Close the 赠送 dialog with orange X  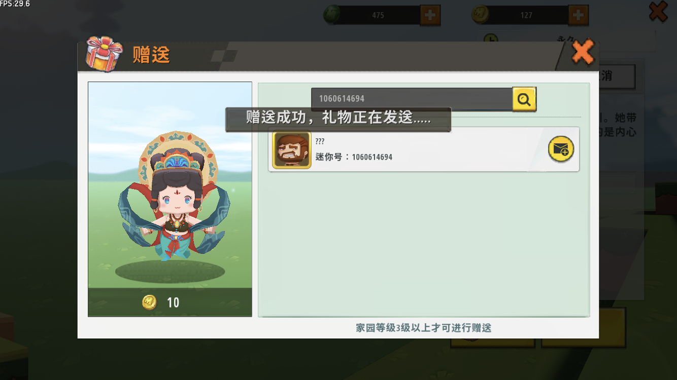(583, 52)
